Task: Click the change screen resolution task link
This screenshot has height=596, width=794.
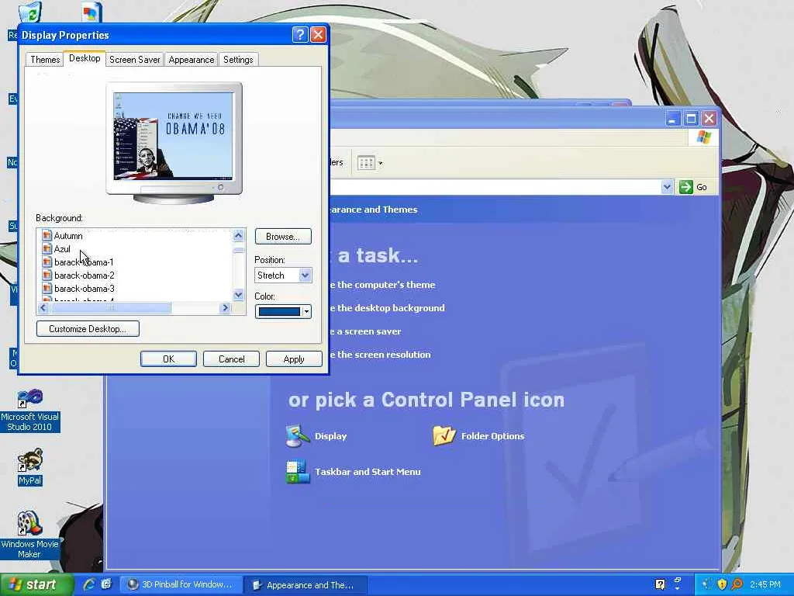Action: (x=379, y=355)
